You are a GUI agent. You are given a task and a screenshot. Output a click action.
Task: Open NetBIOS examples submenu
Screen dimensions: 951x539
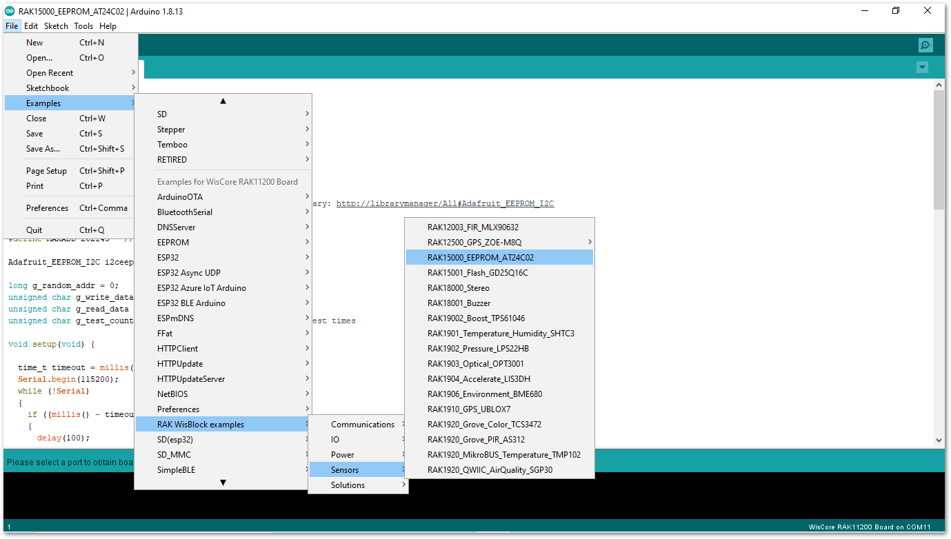223,394
